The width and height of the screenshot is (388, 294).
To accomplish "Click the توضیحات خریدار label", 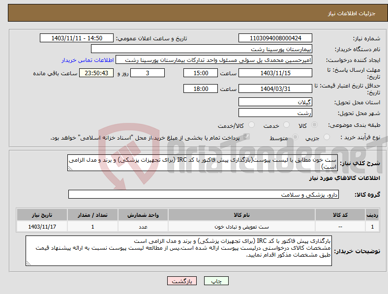I will click(357, 251).
